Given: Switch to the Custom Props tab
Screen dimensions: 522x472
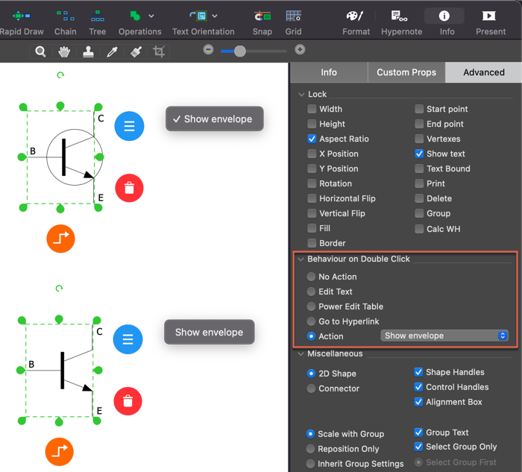Looking at the screenshot, I should coord(406,72).
